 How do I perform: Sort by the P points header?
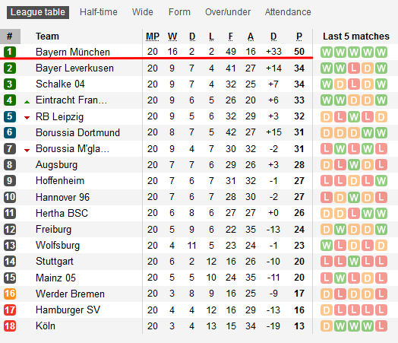(x=299, y=37)
